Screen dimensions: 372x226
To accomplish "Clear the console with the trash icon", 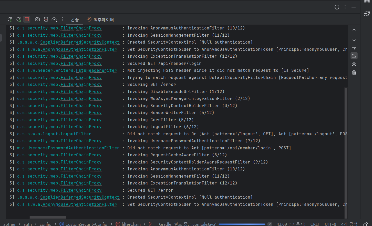I will click(354, 73).
